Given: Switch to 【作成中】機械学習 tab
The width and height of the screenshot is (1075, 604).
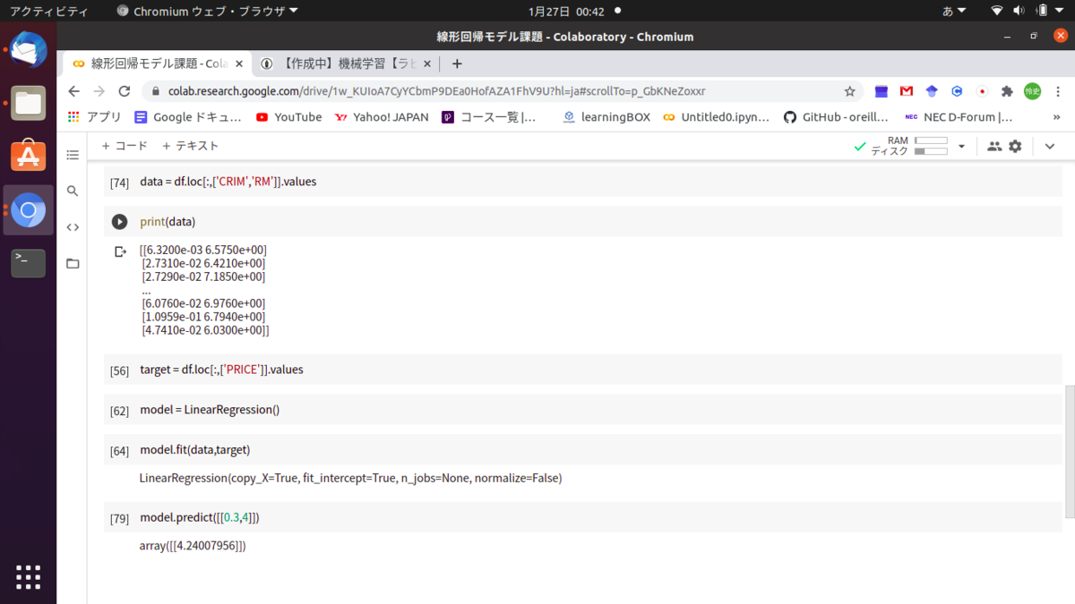Looking at the screenshot, I should tap(346, 64).
